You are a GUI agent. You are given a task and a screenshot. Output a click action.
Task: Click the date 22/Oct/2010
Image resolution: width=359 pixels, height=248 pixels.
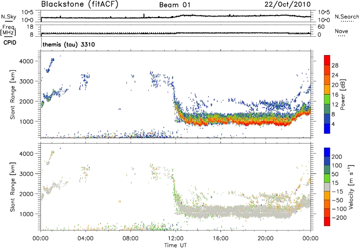[x=288, y=4]
